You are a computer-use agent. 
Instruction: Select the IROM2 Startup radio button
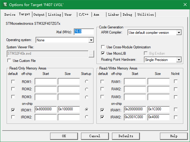point(87,117)
